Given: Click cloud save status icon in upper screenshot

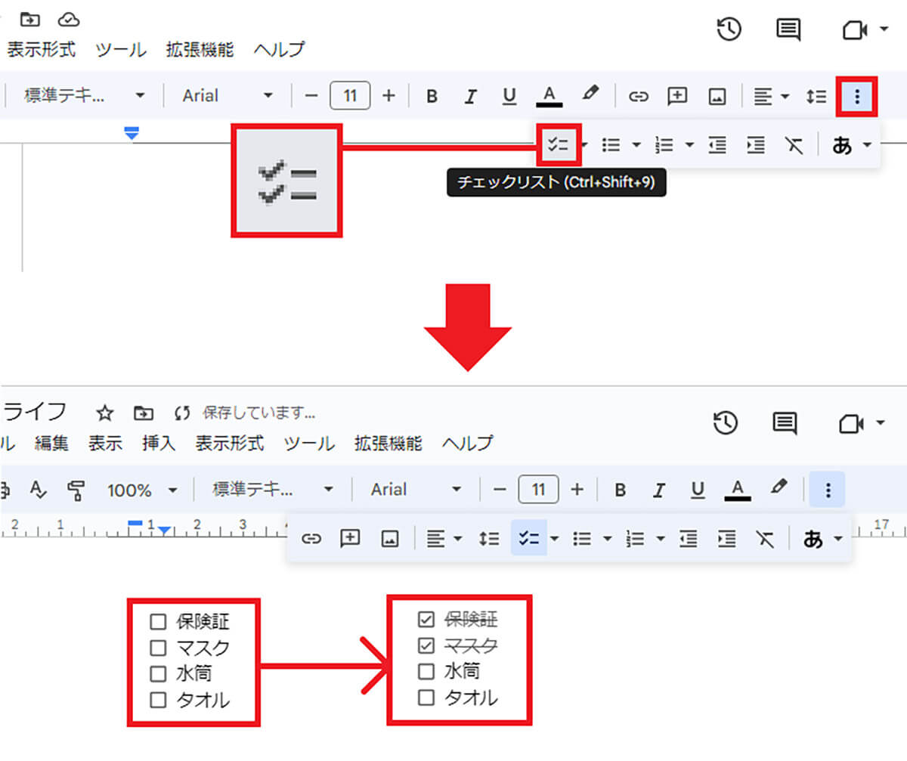Looking at the screenshot, I should (x=69, y=18).
